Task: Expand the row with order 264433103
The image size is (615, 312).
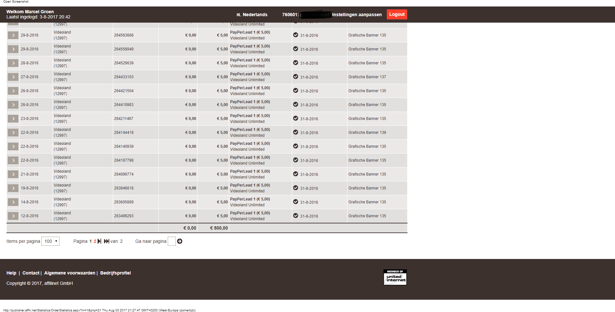Action: click(13, 77)
